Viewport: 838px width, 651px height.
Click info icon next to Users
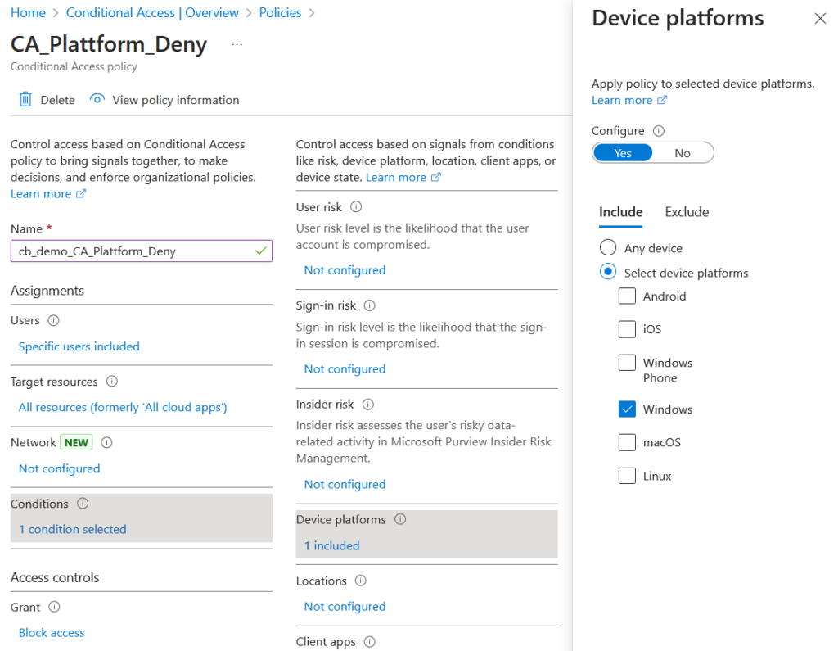[x=54, y=321]
